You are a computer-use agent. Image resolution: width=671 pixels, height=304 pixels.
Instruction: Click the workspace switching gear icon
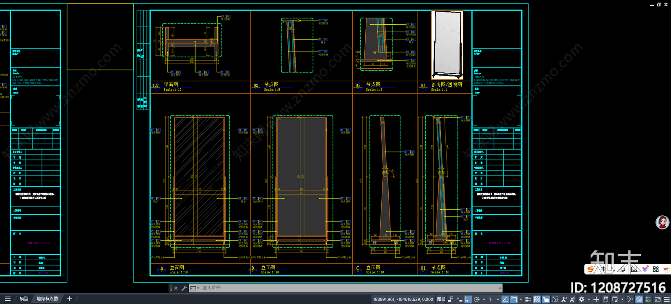582,299
